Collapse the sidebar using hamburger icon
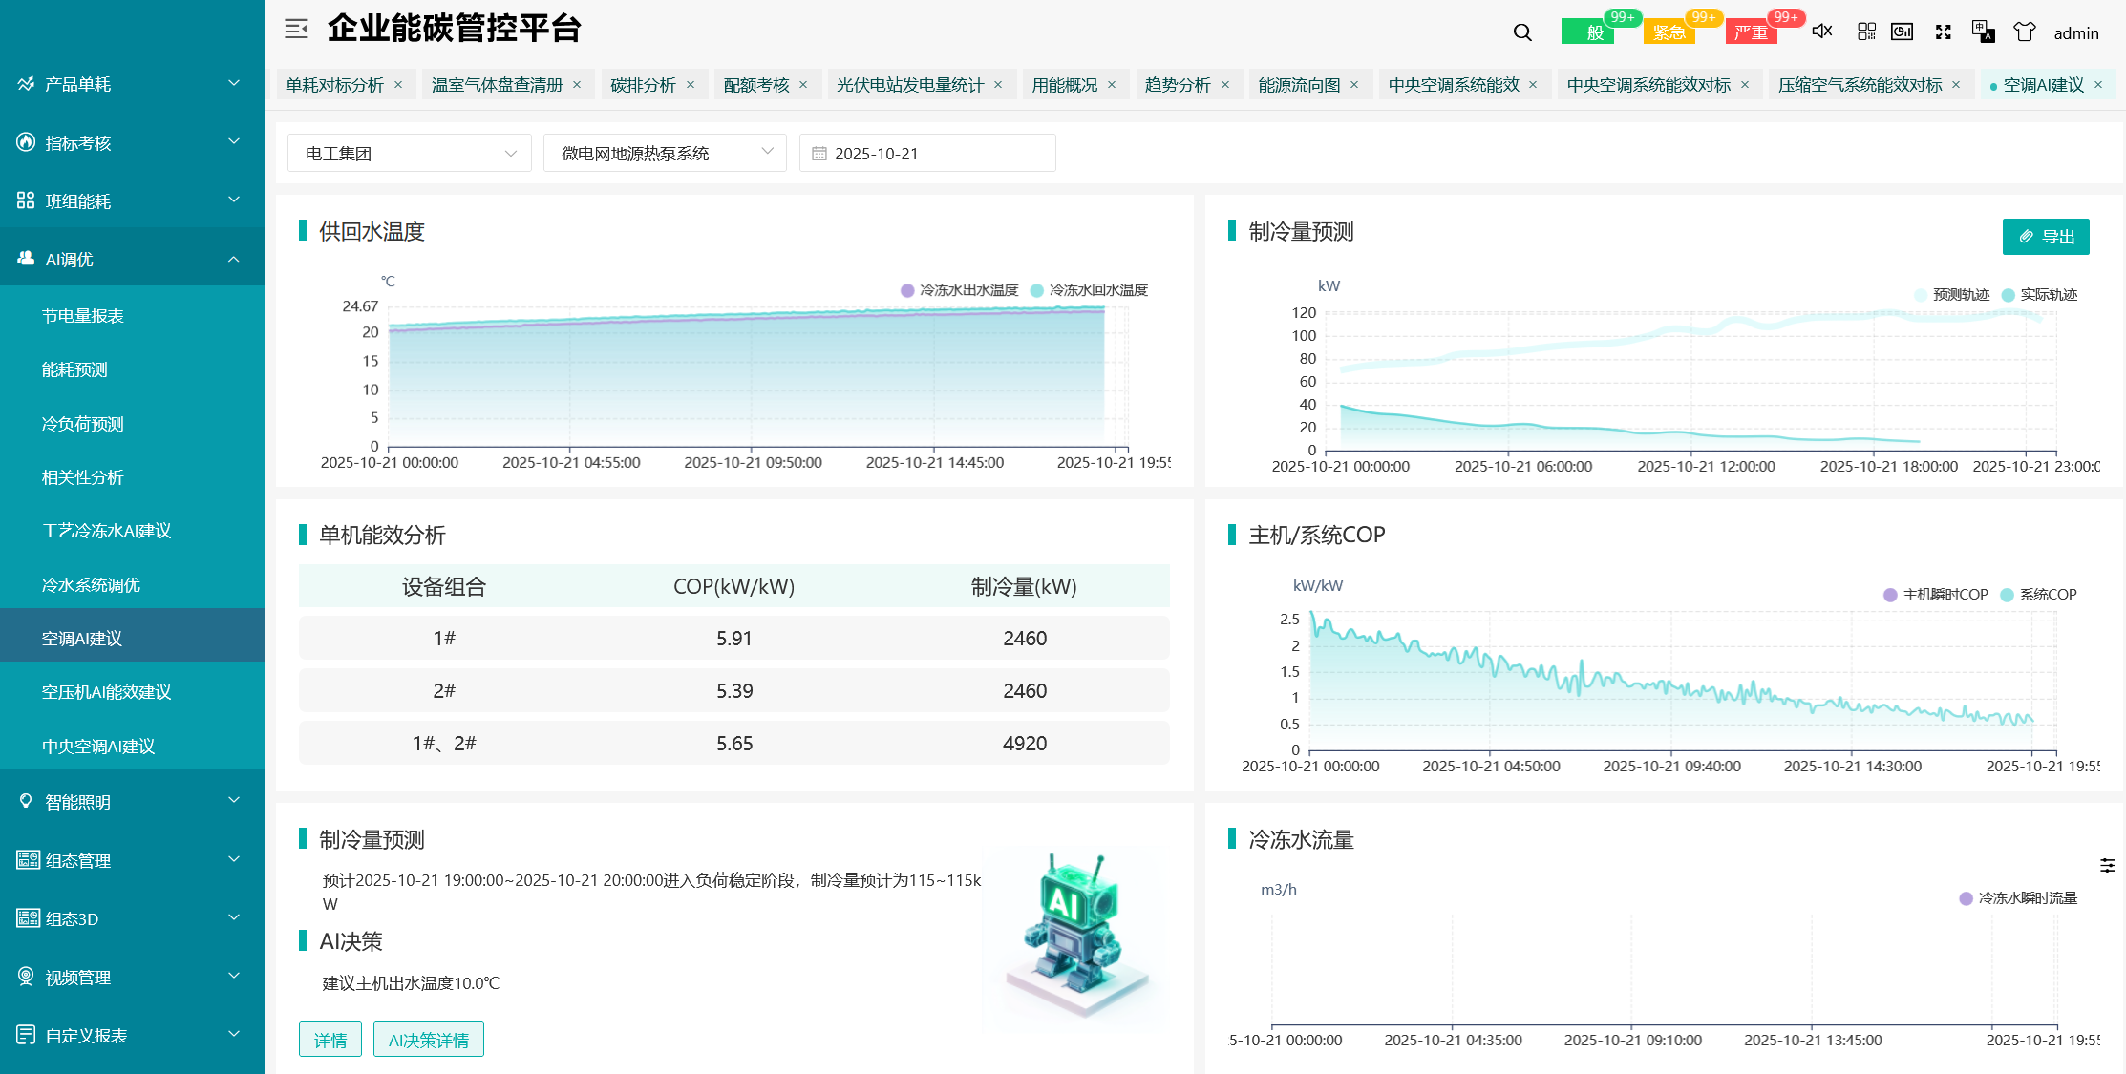Viewport: 2126px width, 1074px height. (296, 29)
